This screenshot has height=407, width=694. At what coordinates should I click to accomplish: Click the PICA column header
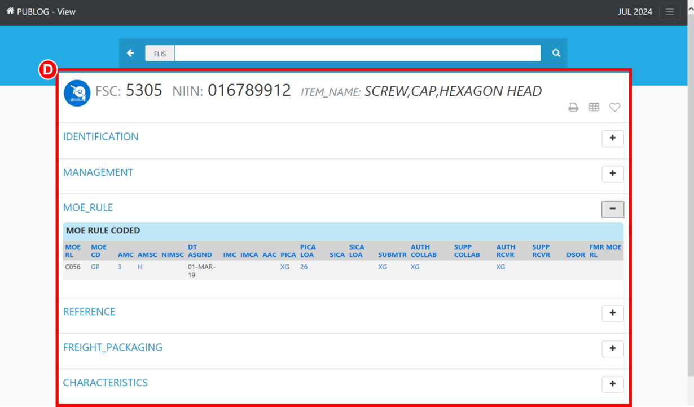pyautogui.click(x=288, y=255)
